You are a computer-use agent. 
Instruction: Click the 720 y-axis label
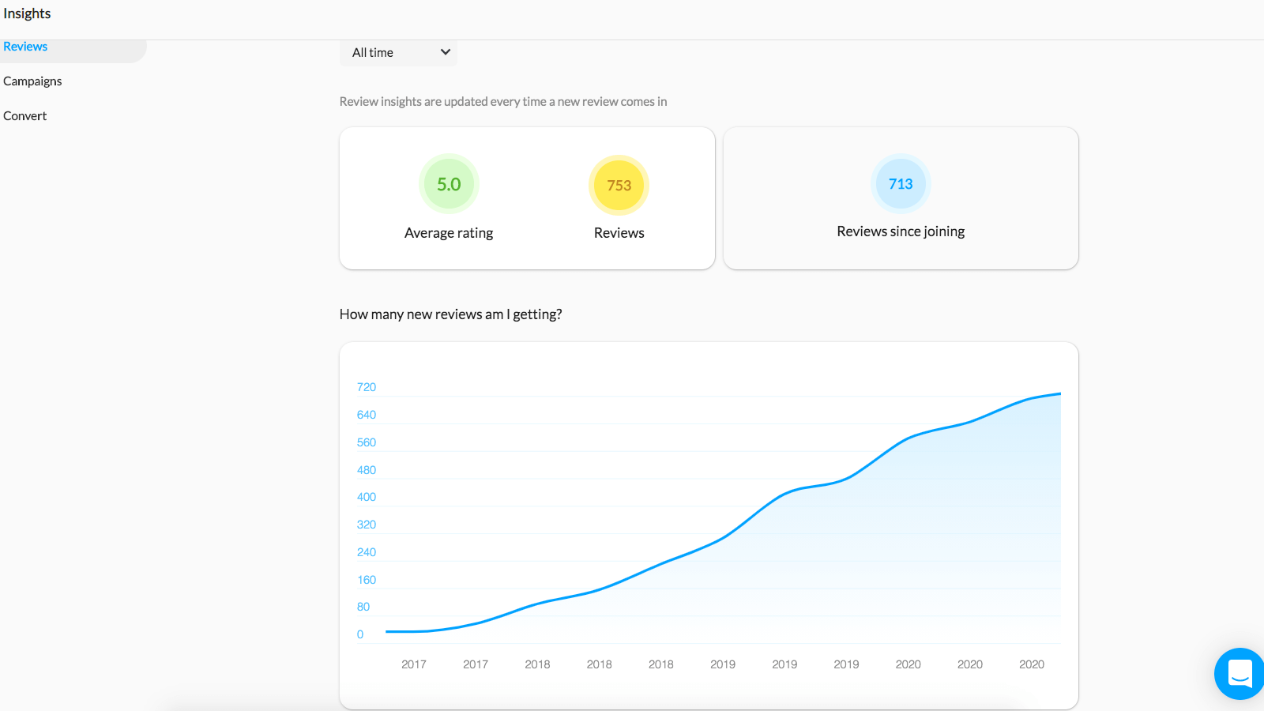pyautogui.click(x=367, y=387)
